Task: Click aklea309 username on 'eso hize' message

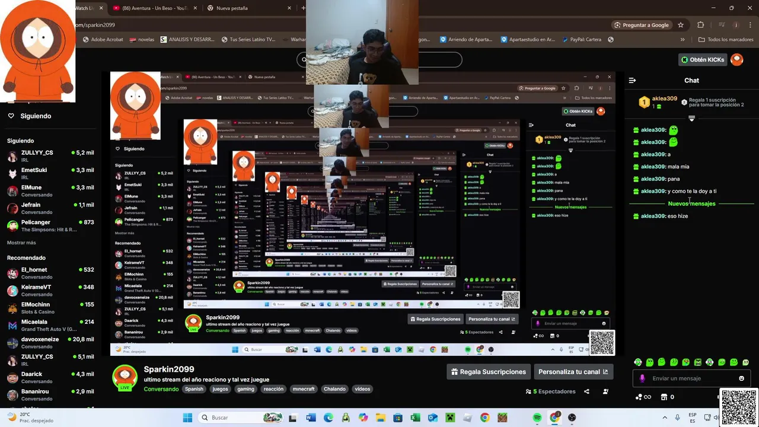Action: (653, 216)
